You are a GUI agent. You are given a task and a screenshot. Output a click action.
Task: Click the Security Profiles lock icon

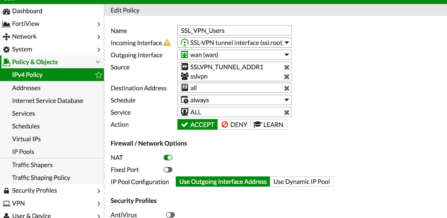(x=6, y=191)
